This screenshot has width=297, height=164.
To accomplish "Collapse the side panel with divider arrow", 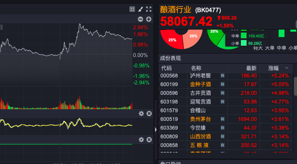I will (x=156, y=130).
